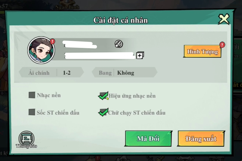Open the player avatar portrait
242x161 pixels.
pyautogui.click(x=41, y=50)
